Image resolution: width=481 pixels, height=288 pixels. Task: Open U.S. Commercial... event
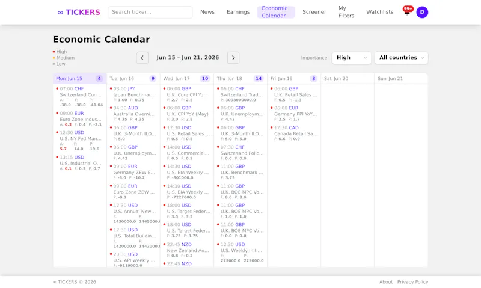[x=187, y=153]
